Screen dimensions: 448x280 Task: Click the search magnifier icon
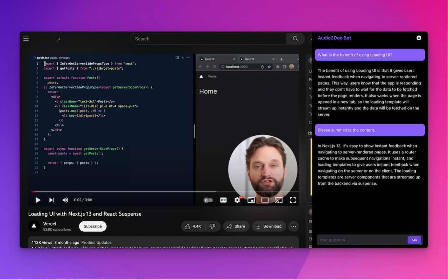[x=295, y=38]
